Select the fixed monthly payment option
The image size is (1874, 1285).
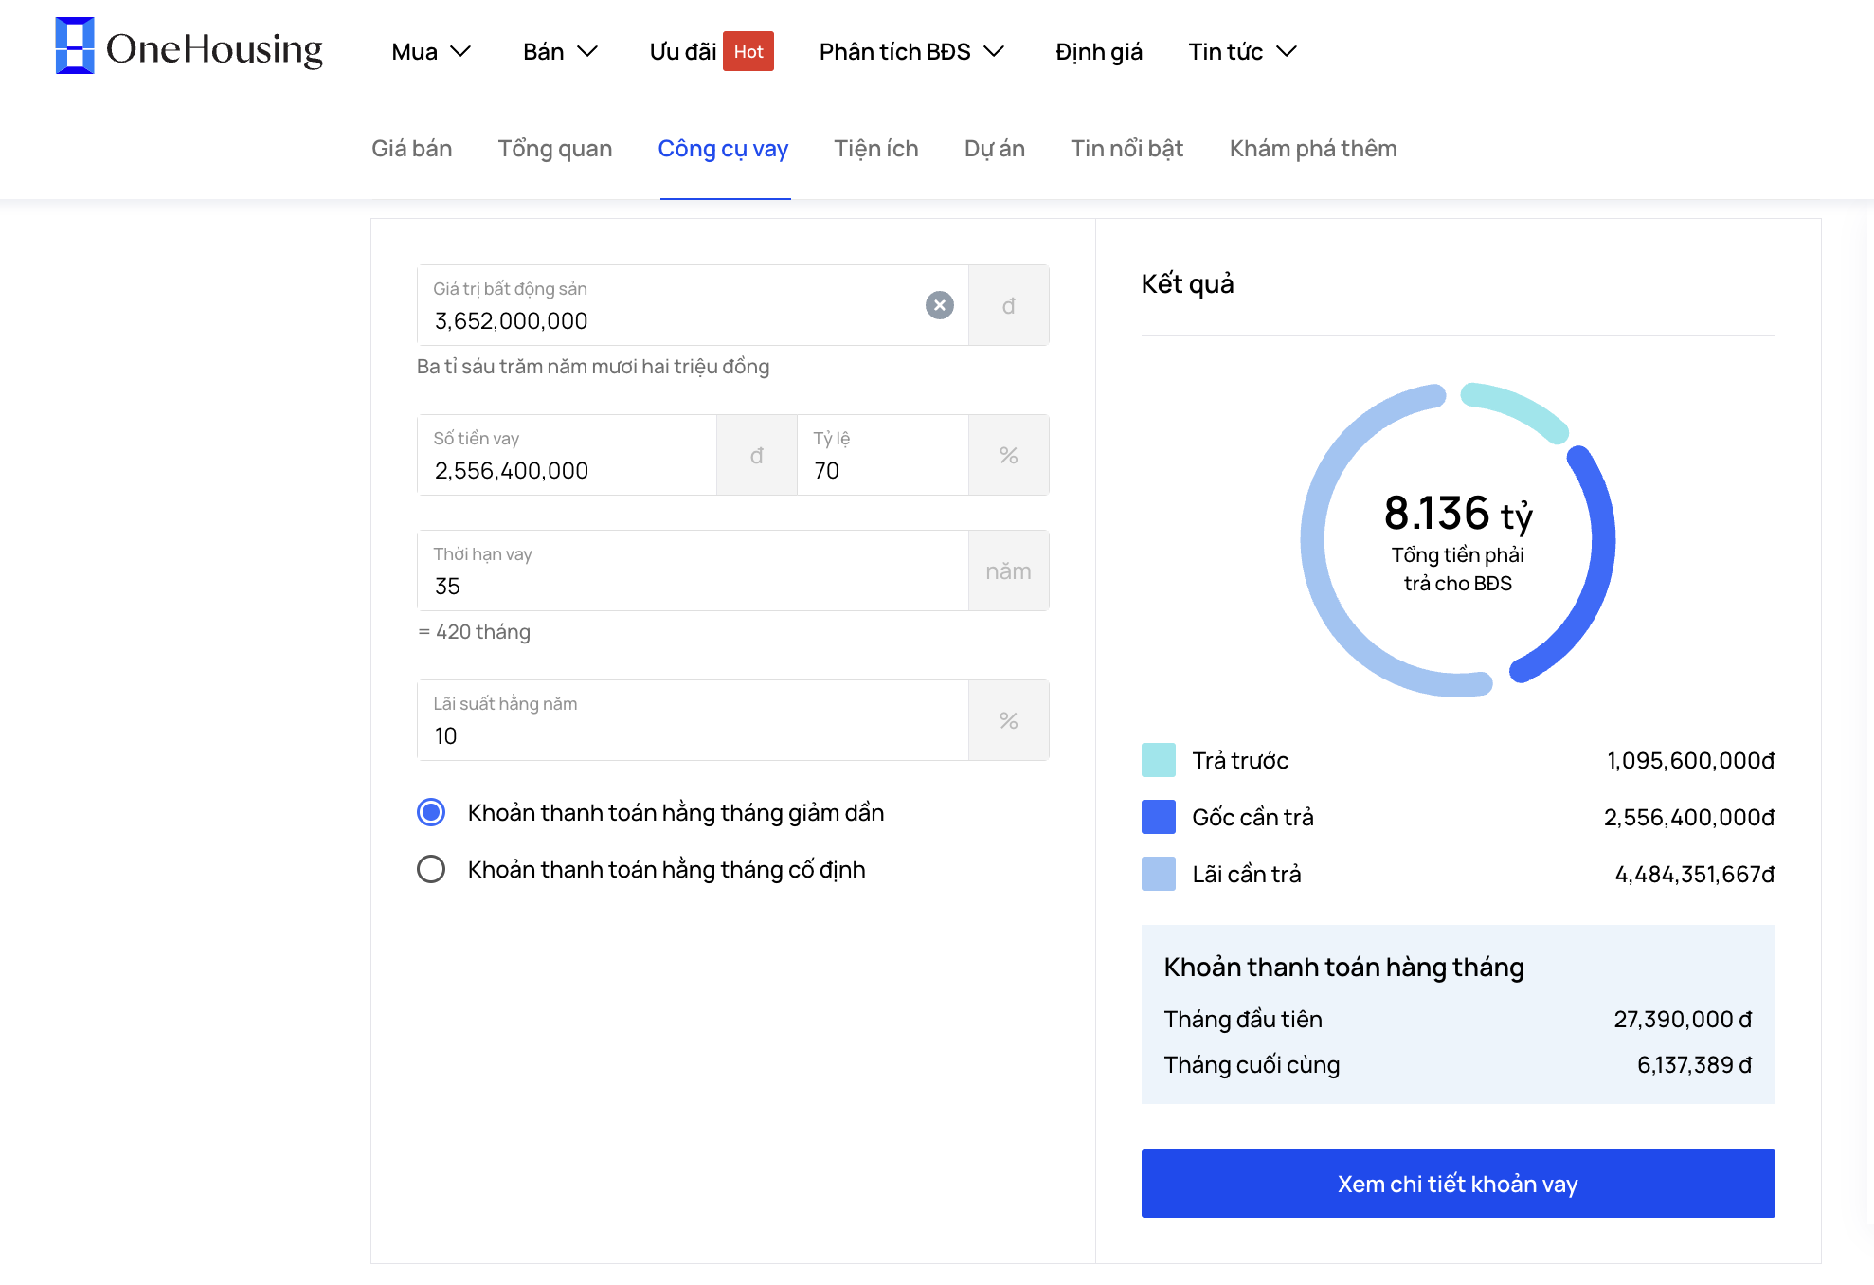(x=431, y=869)
